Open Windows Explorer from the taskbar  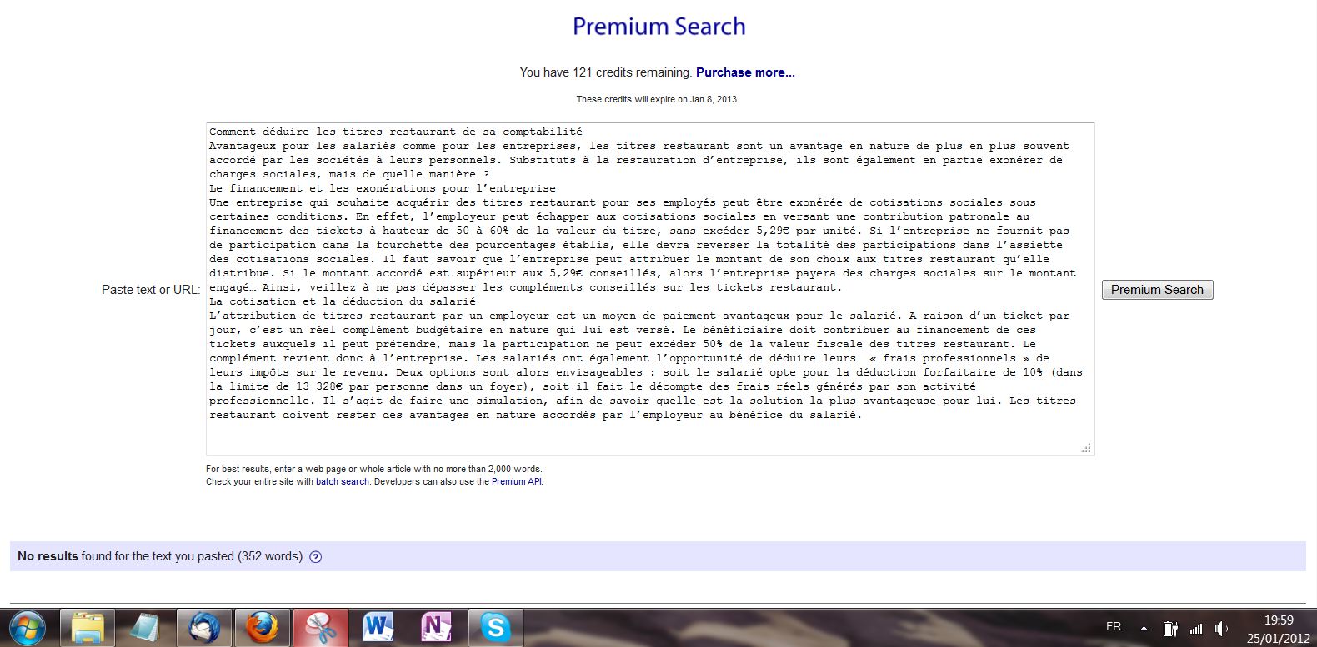tap(88, 627)
